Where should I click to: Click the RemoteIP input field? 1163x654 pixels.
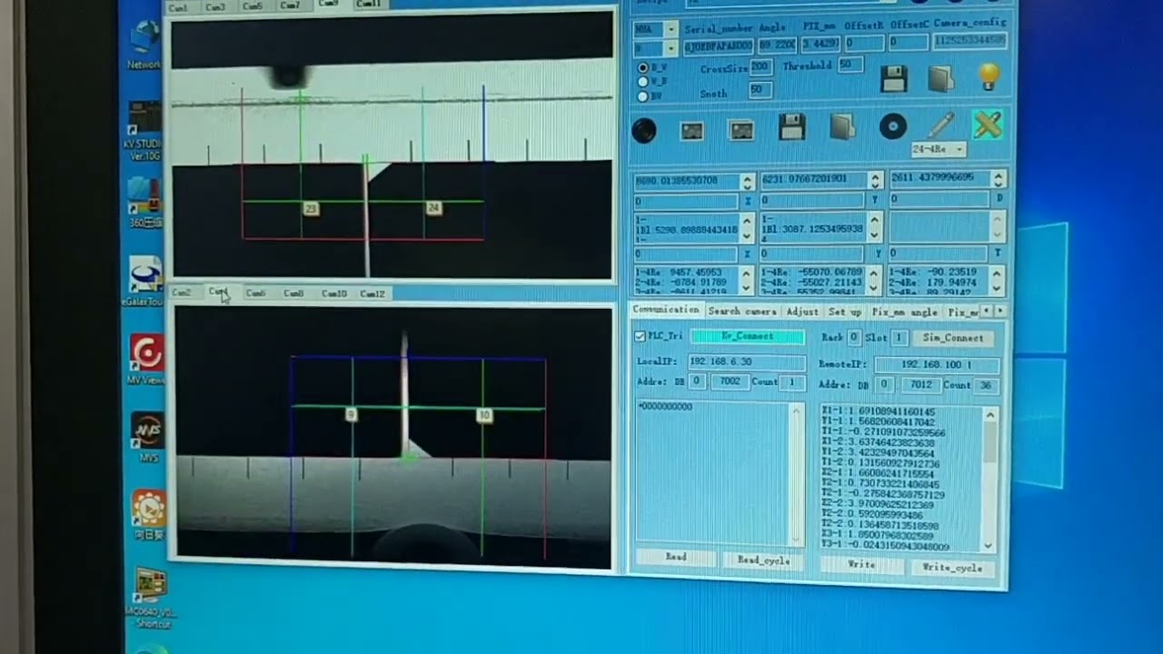point(937,364)
